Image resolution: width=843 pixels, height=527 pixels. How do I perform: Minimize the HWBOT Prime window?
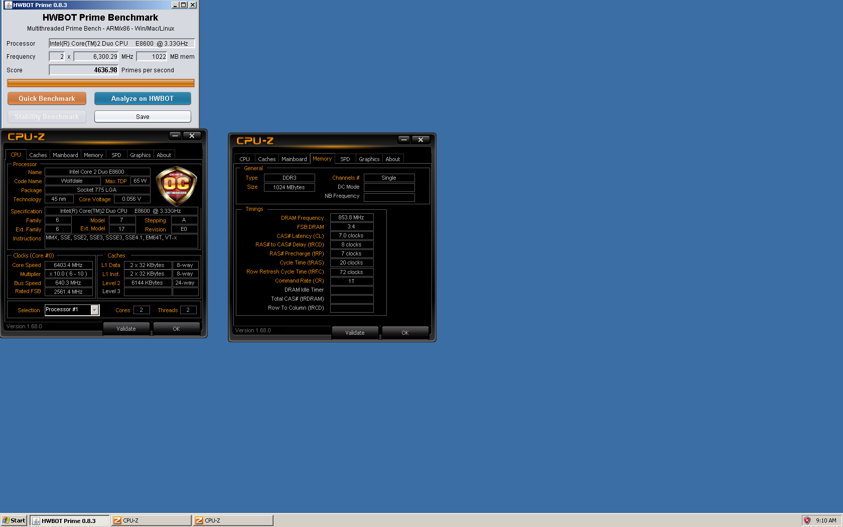click(x=175, y=5)
